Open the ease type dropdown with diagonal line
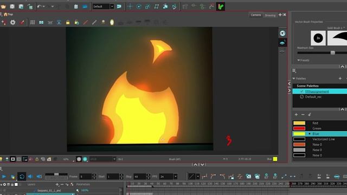Image resolution: width=347 pixels, height=195 pixels. click(198, 177)
